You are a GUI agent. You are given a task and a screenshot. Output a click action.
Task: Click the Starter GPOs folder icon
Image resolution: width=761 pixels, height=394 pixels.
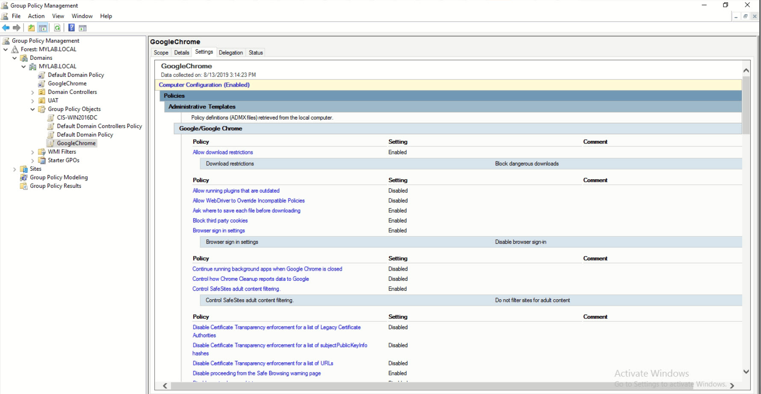[42, 160]
